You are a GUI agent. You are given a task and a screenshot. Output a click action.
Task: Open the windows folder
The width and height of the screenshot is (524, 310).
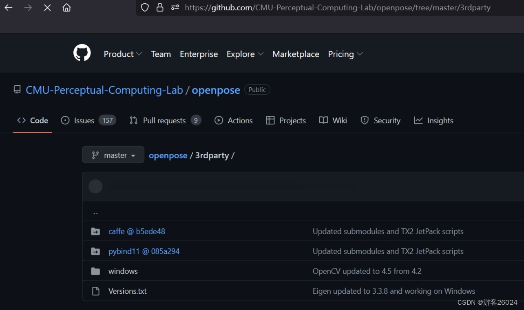(123, 271)
